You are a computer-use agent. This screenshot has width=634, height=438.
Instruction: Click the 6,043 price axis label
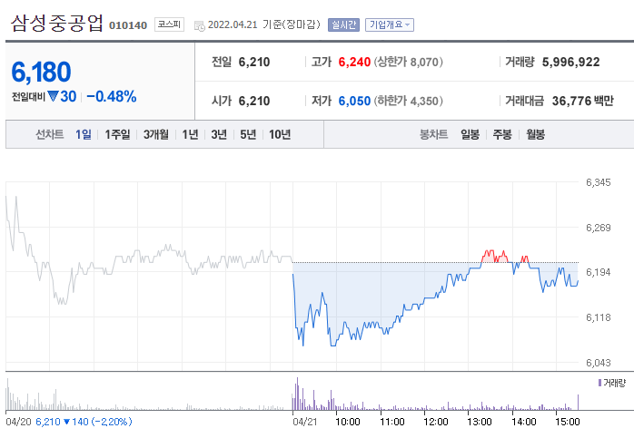[599, 363]
